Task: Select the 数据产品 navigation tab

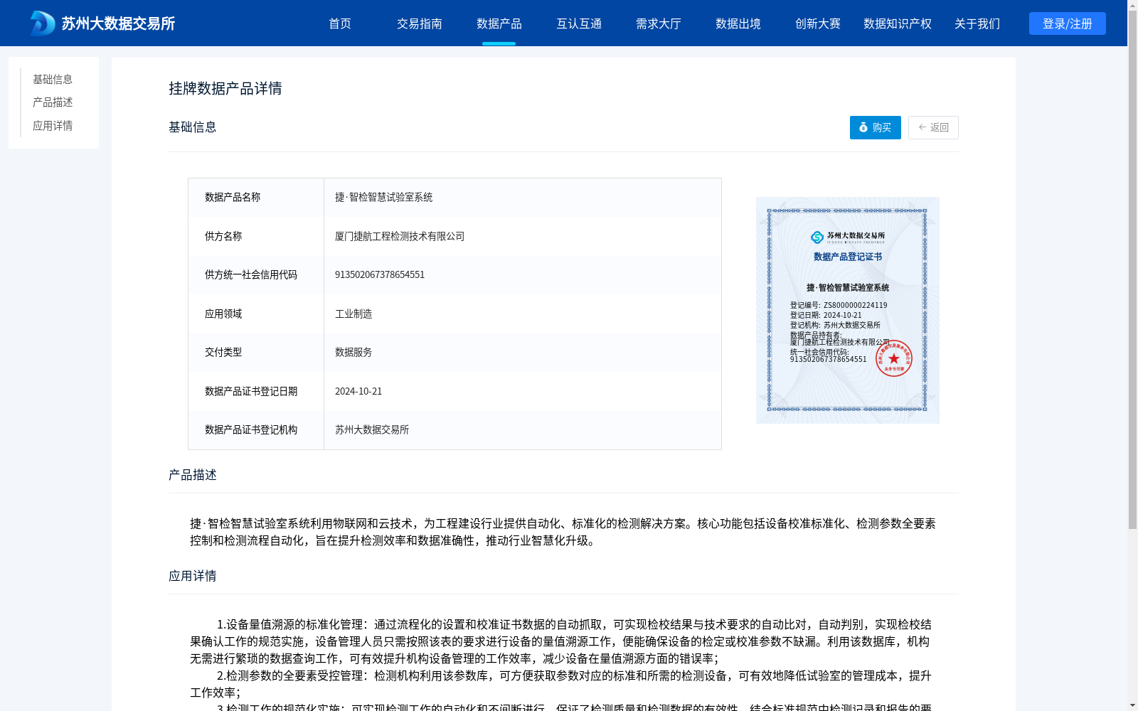Action: pos(499,23)
